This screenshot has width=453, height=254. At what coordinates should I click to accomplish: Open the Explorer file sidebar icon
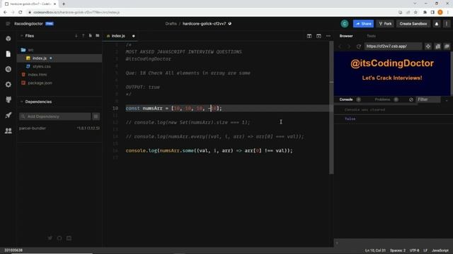8,54
